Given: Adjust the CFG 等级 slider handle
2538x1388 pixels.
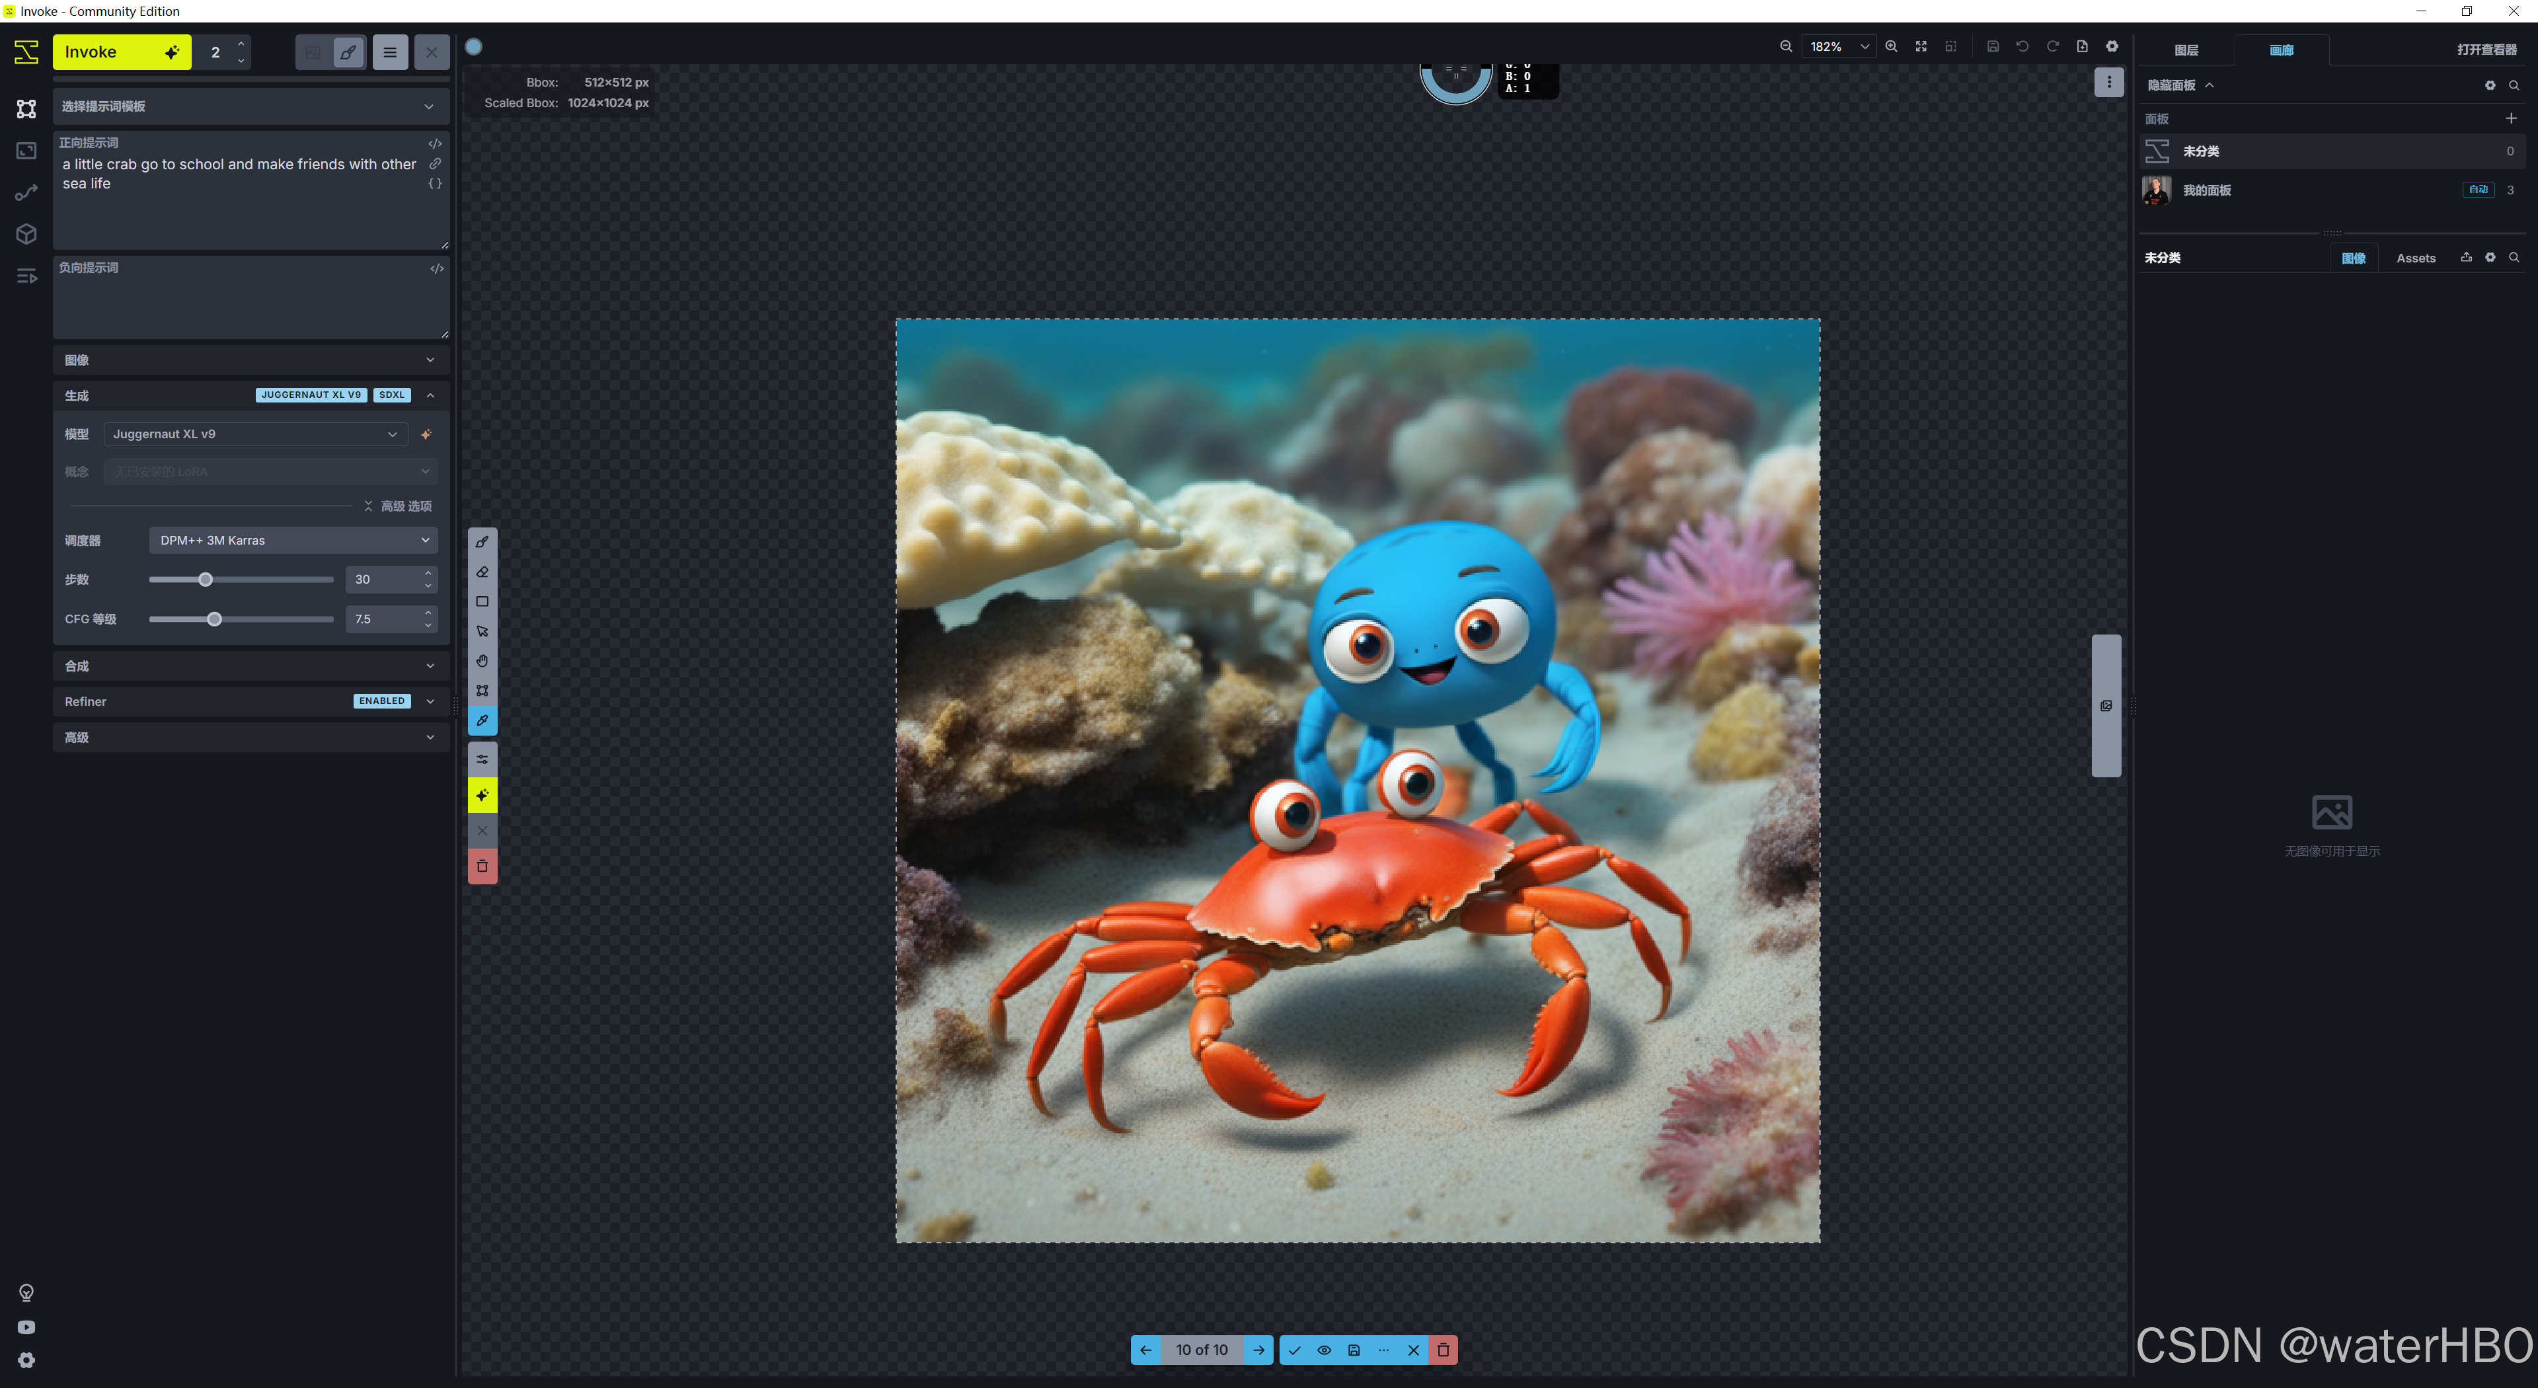Looking at the screenshot, I should click(213, 619).
